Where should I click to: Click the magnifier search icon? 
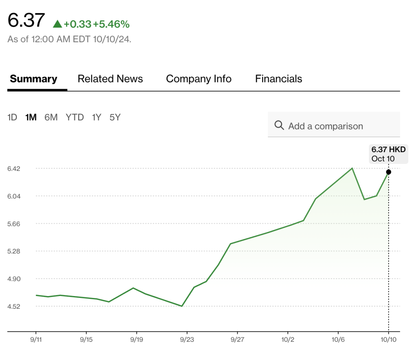[279, 126]
